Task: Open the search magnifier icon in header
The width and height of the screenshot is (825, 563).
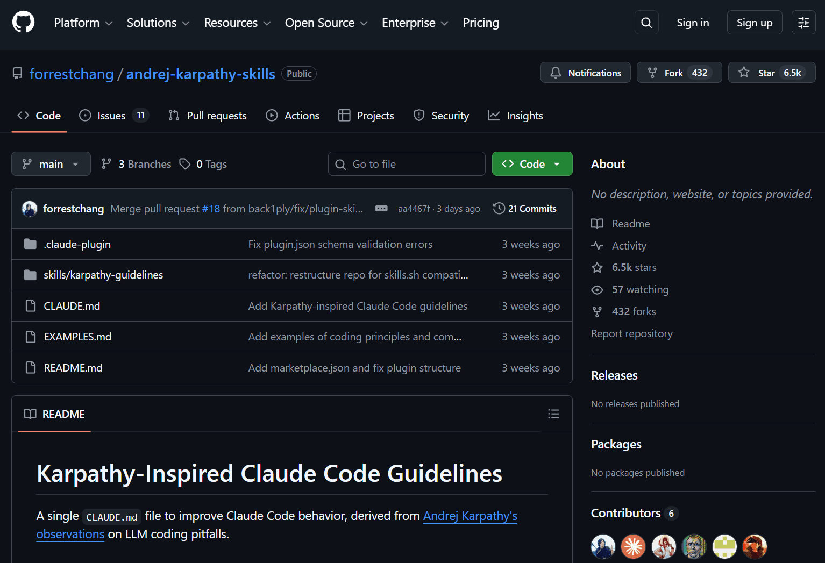Action: click(x=646, y=23)
